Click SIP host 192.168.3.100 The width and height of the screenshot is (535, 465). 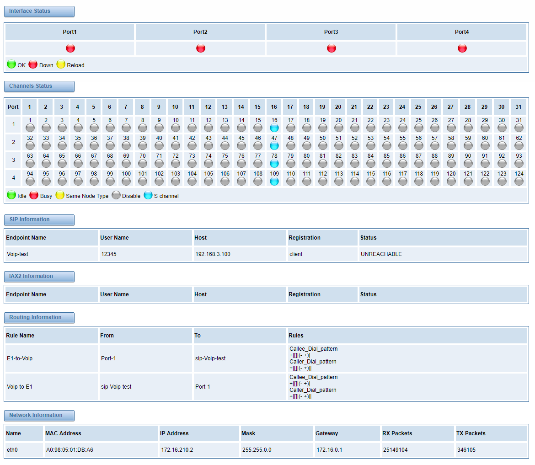point(213,254)
